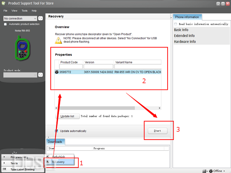Enable Automatic product selection checkbox
Viewport: 231px width, 173px height.
[5, 24]
